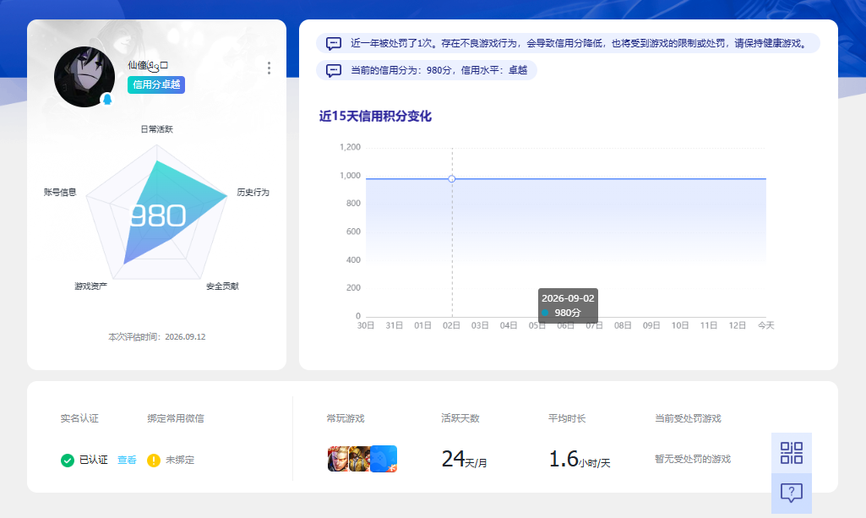Image resolution: width=866 pixels, height=518 pixels.
Task: Click the 980 score in radar chart
Action: 158,216
